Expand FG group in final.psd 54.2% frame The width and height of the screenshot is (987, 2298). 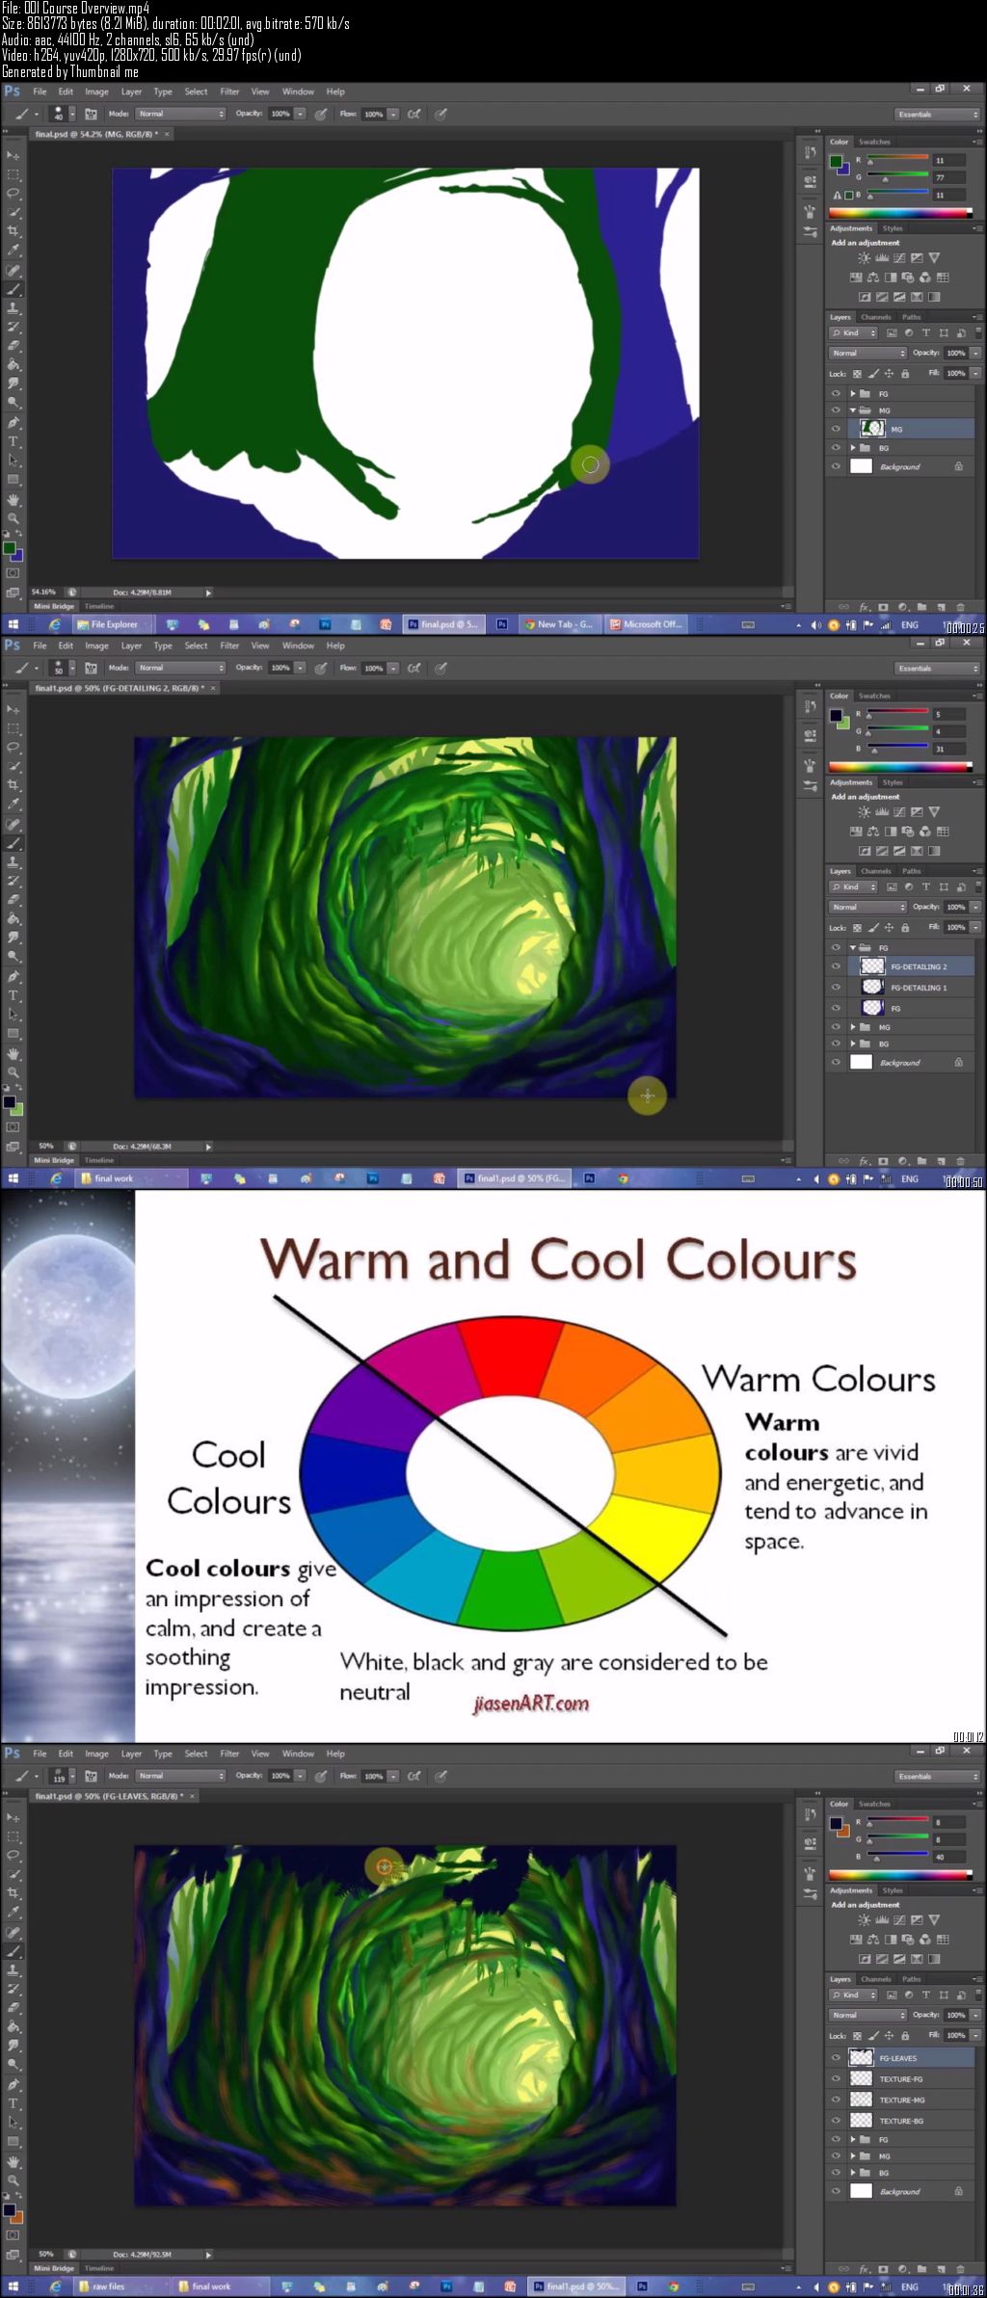[x=853, y=393]
